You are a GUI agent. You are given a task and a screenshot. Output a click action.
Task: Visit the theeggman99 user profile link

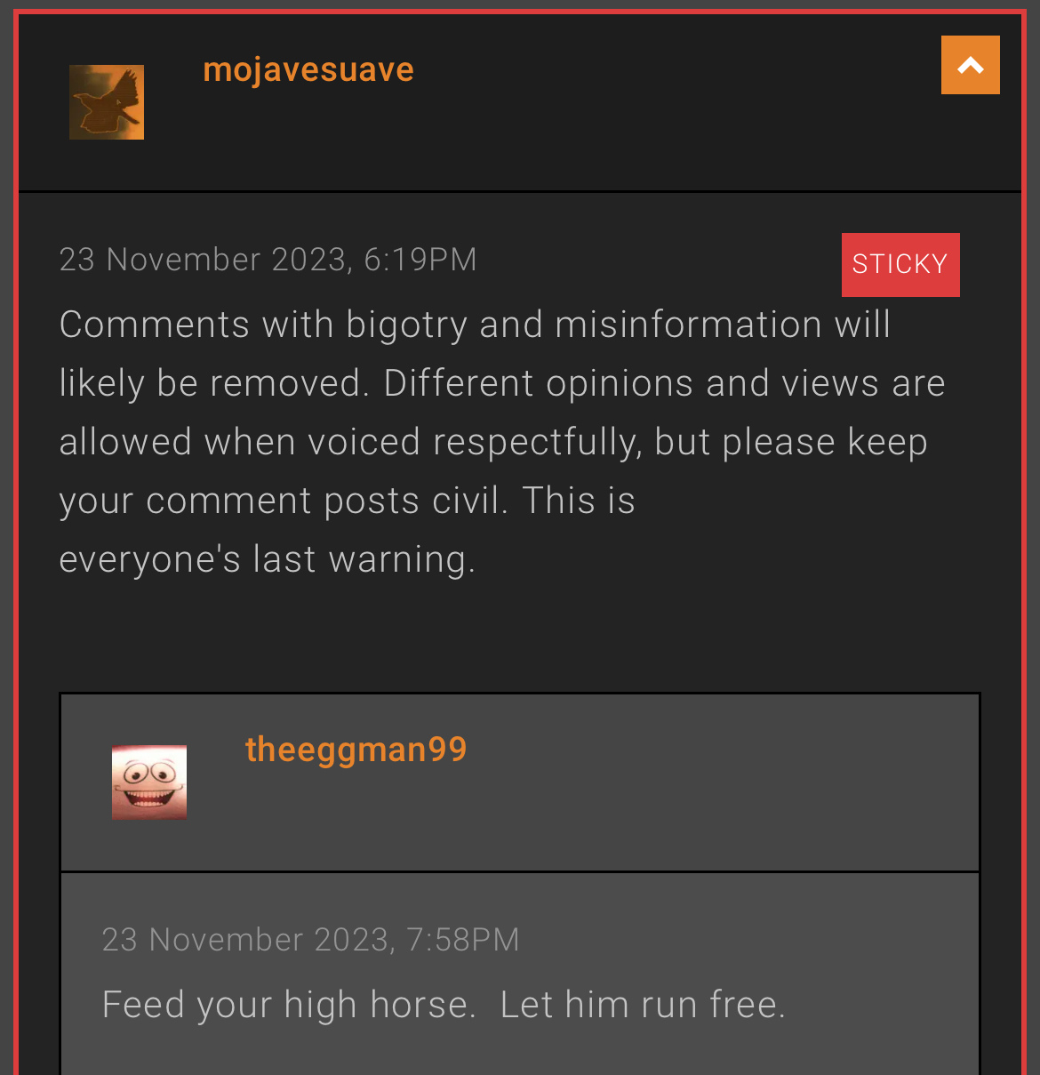(356, 749)
